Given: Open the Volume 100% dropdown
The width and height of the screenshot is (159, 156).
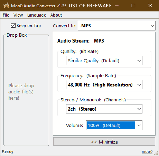Looking at the screenshot, I should 114,125.
